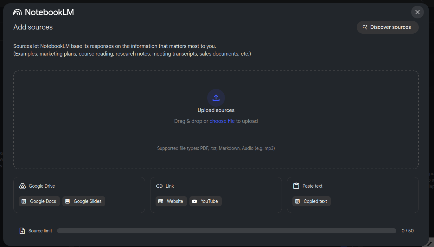434x247 pixels.
Task: Close the Add sources dialog
Action: click(x=418, y=12)
